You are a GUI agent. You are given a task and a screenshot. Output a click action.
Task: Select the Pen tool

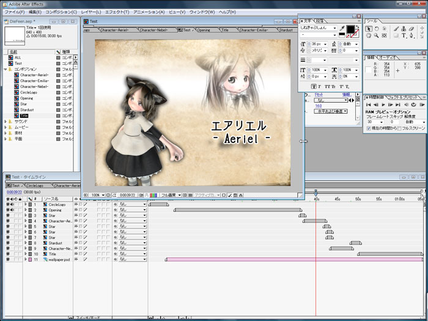pos(411,35)
